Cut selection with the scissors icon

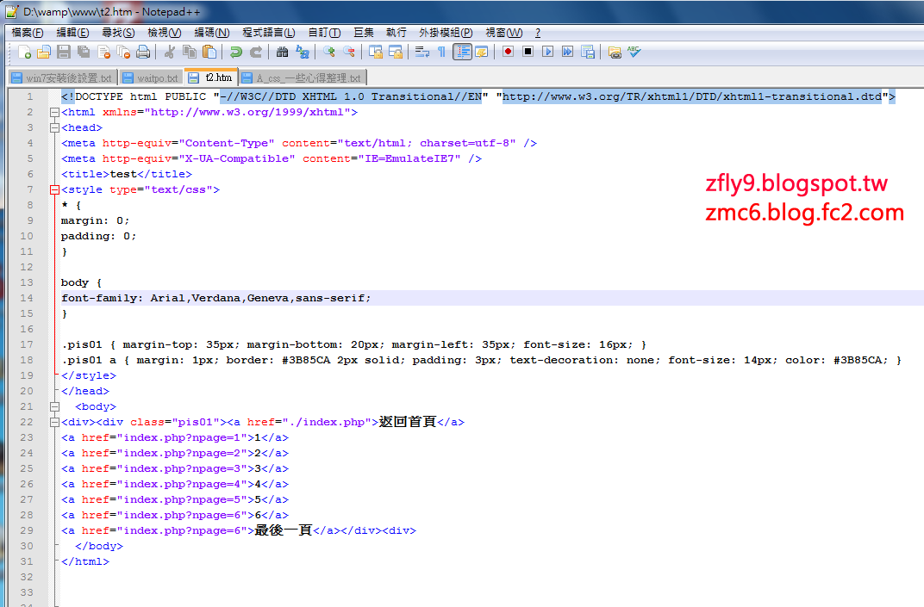click(x=170, y=52)
